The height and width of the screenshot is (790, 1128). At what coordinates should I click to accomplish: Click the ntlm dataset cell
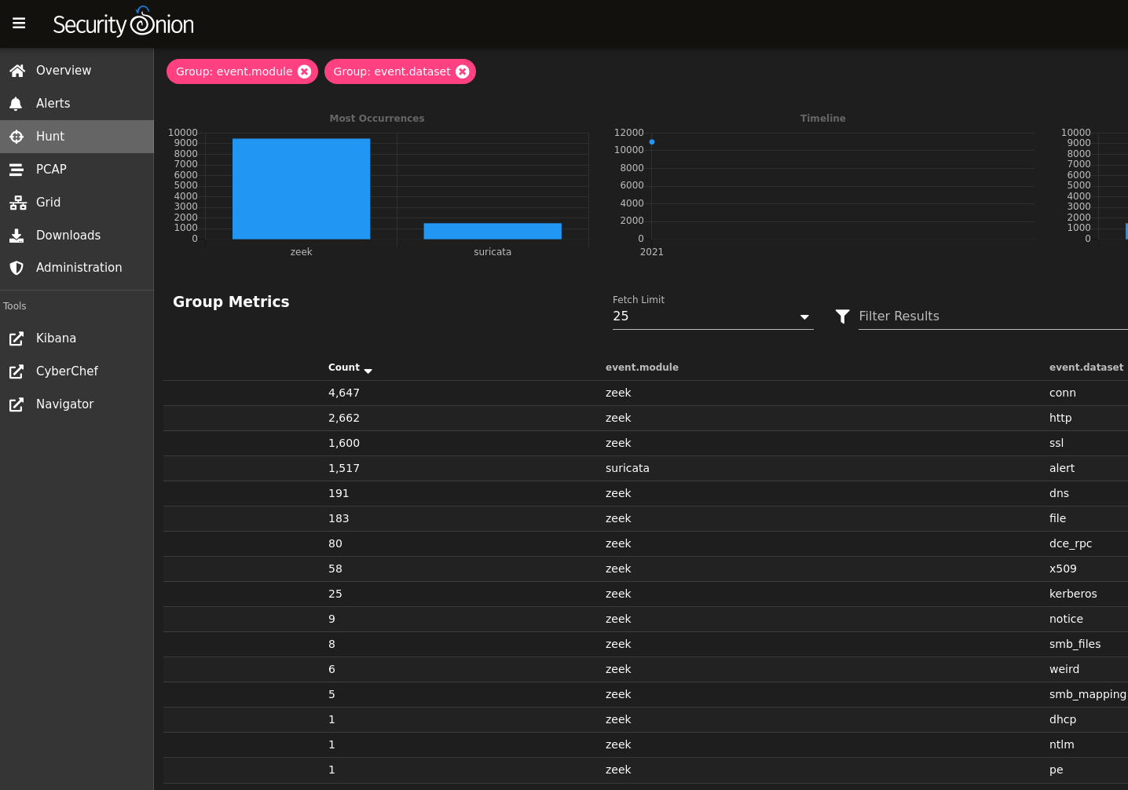1062,744
